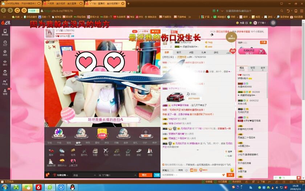Click the 发言 send message button
This screenshot has width=305, height=191.
(230, 175)
